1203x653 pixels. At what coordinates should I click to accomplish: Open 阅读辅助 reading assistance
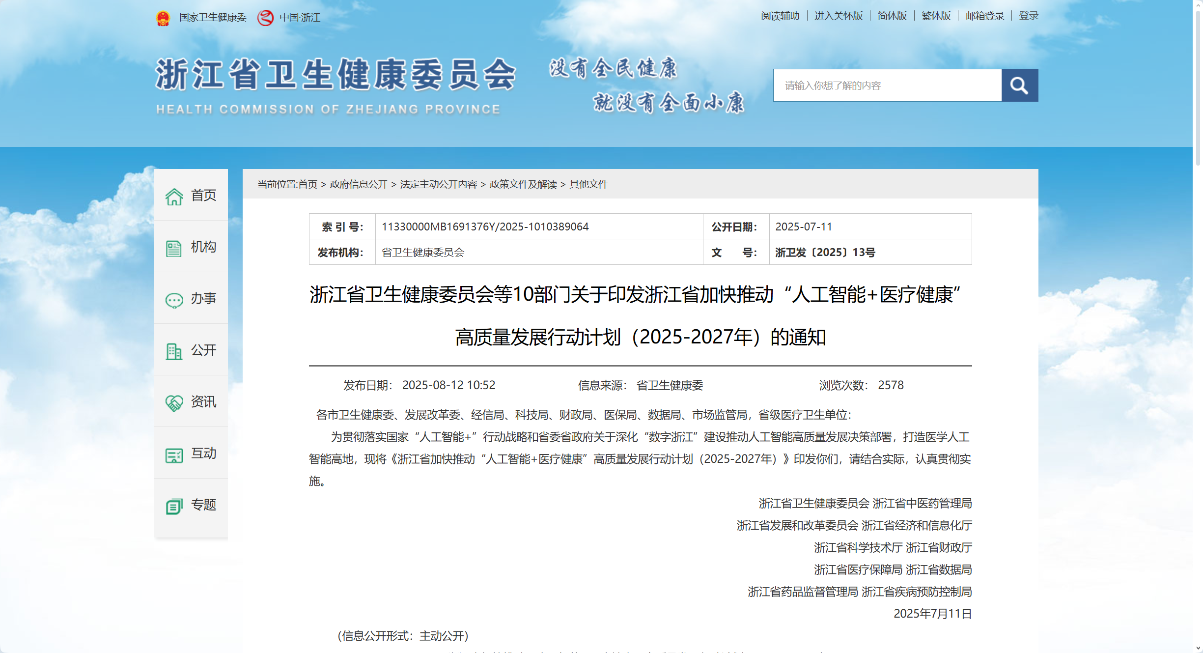780,16
